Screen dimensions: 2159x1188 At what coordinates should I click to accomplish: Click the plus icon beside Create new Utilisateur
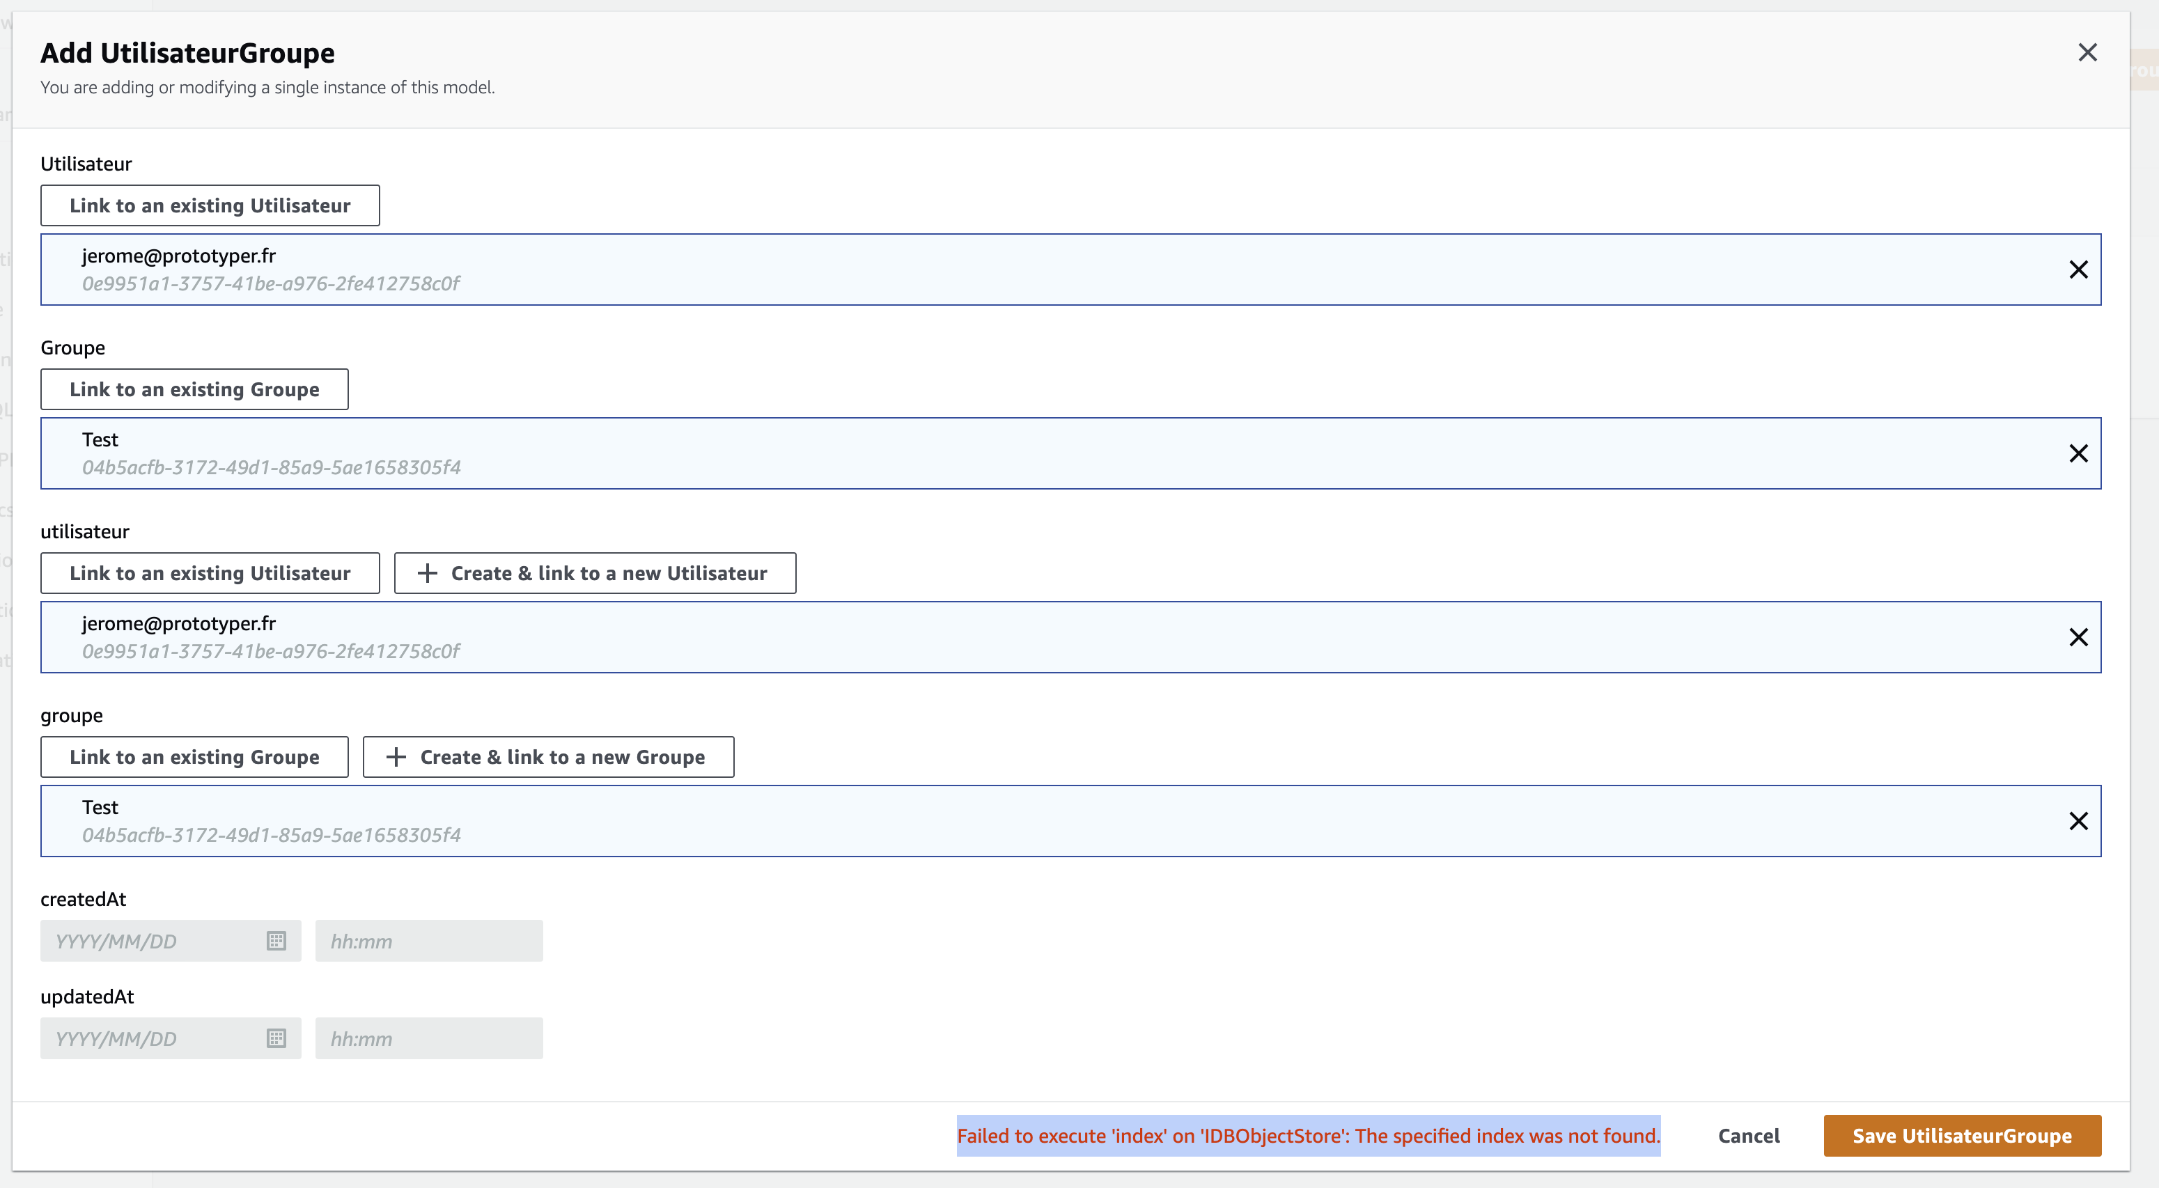[427, 573]
